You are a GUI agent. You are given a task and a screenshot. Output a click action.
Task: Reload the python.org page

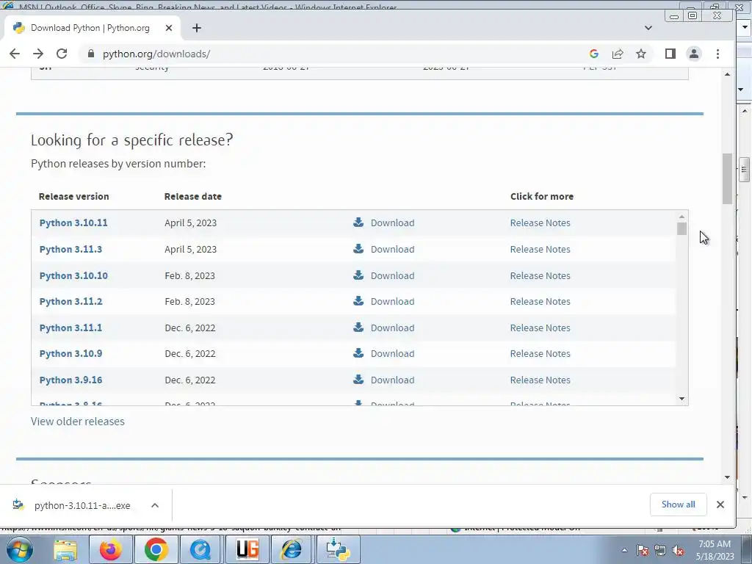click(62, 54)
